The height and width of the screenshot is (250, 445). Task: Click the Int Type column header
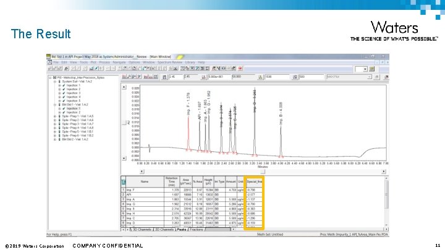(219, 181)
